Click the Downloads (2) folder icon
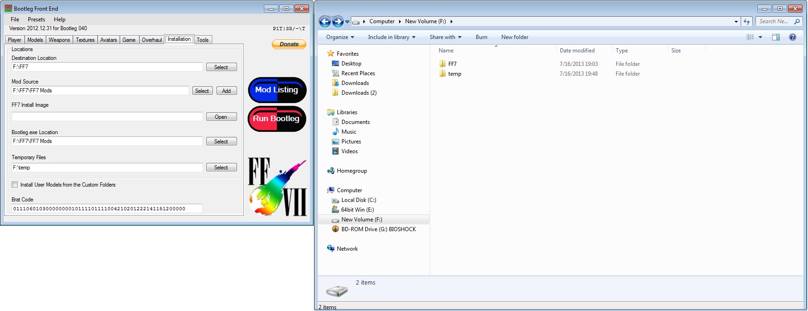 coord(335,92)
